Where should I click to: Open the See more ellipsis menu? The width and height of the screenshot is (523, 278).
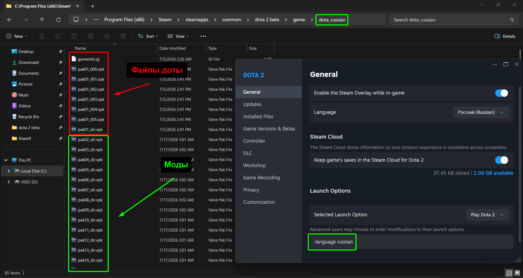pyautogui.click(x=203, y=36)
